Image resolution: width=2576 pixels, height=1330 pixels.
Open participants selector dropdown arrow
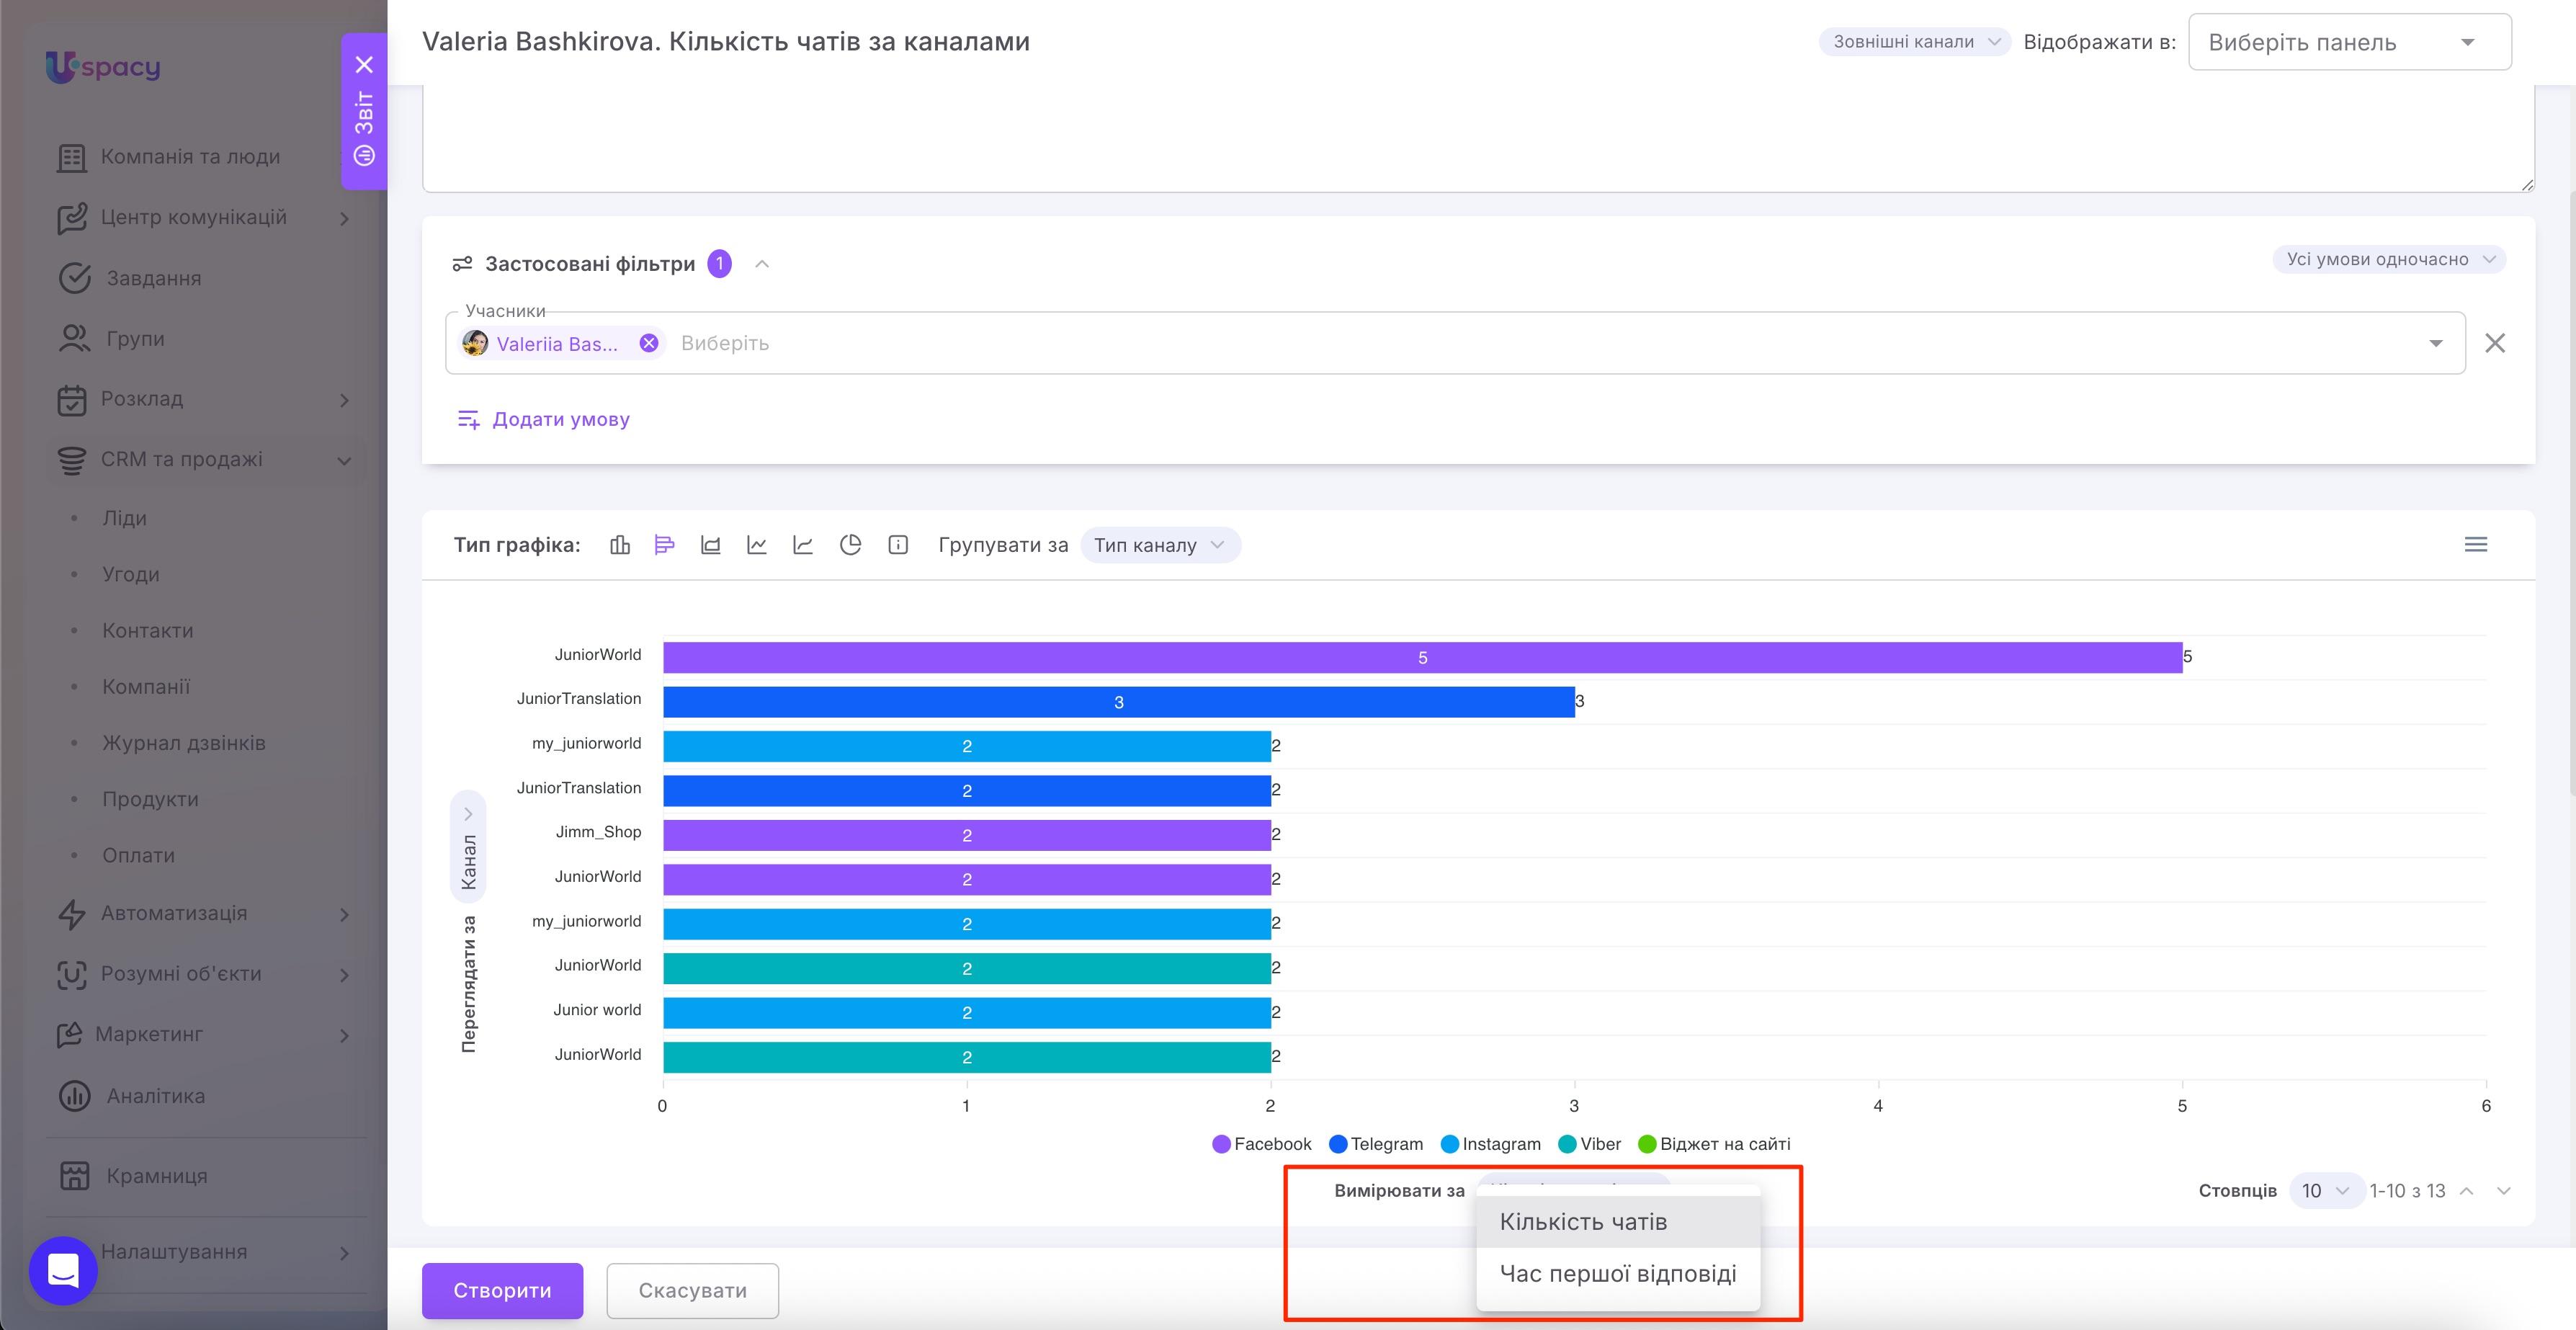(2436, 343)
